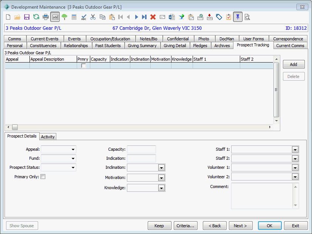
Task: Toggle the 'abl' text field toolbar button
Action: coord(55,17)
